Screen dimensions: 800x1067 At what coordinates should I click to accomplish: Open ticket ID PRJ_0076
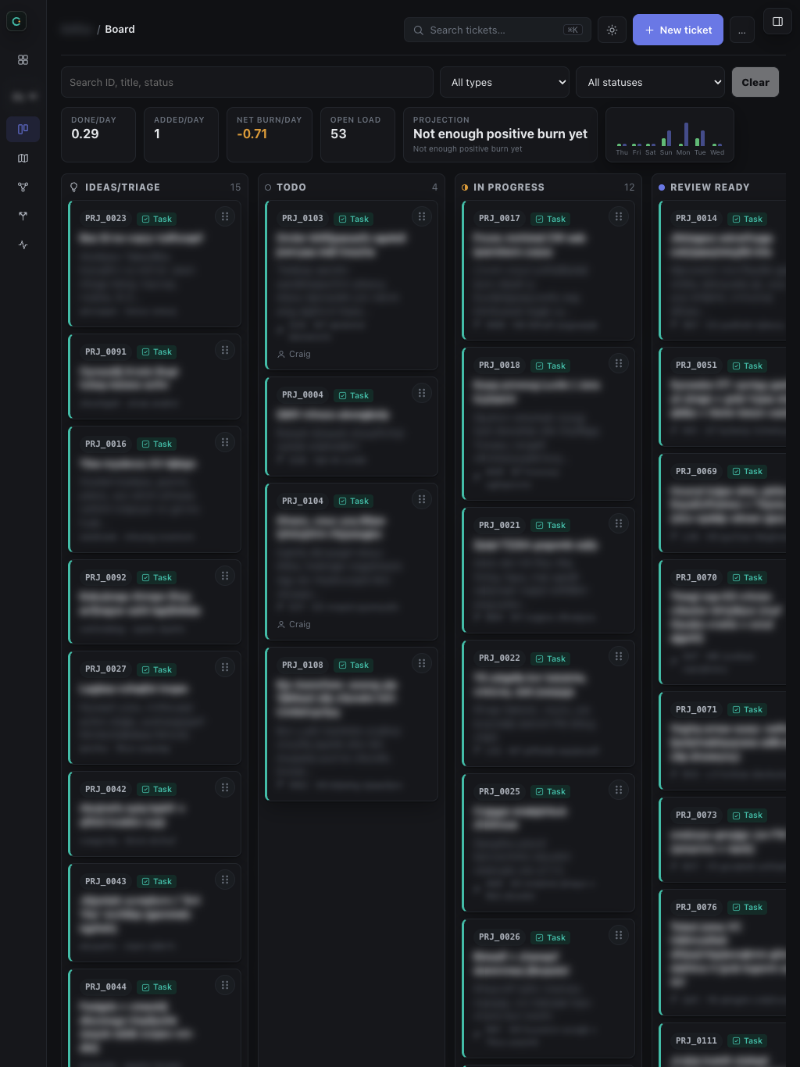click(696, 908)
